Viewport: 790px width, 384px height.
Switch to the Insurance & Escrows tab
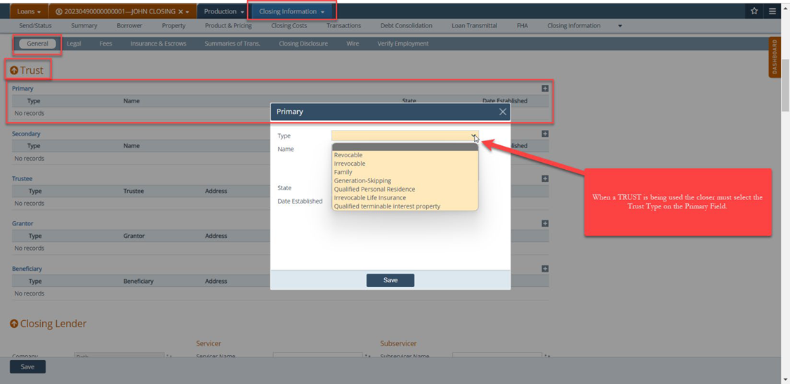(x=158, y=44)
